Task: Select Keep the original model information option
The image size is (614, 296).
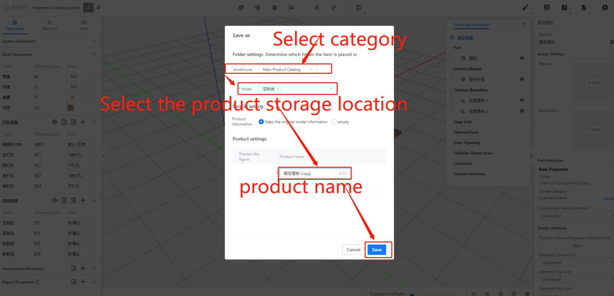Action: (x=261, y=122)
